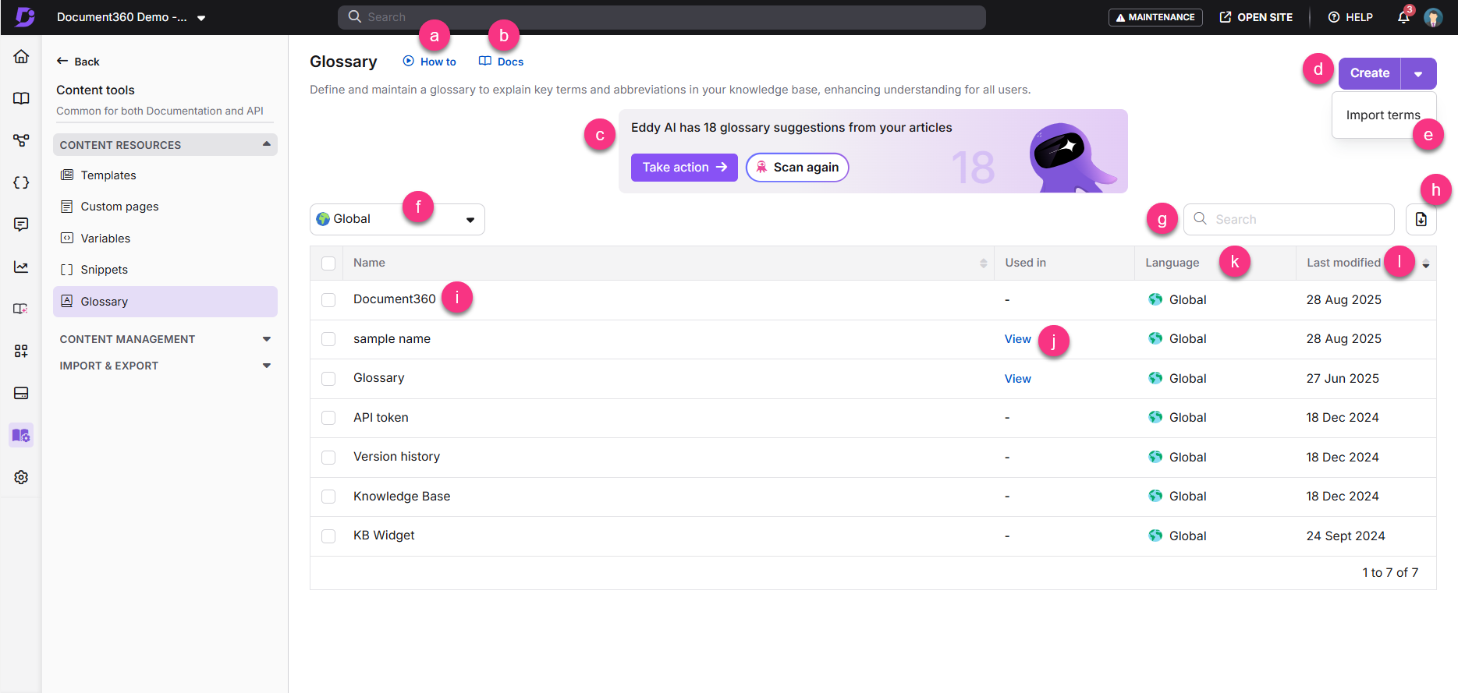The height and width of the screenshot is (693, 1458).
Task: Open Glossary in sidebar
Action: click(165, 302)
